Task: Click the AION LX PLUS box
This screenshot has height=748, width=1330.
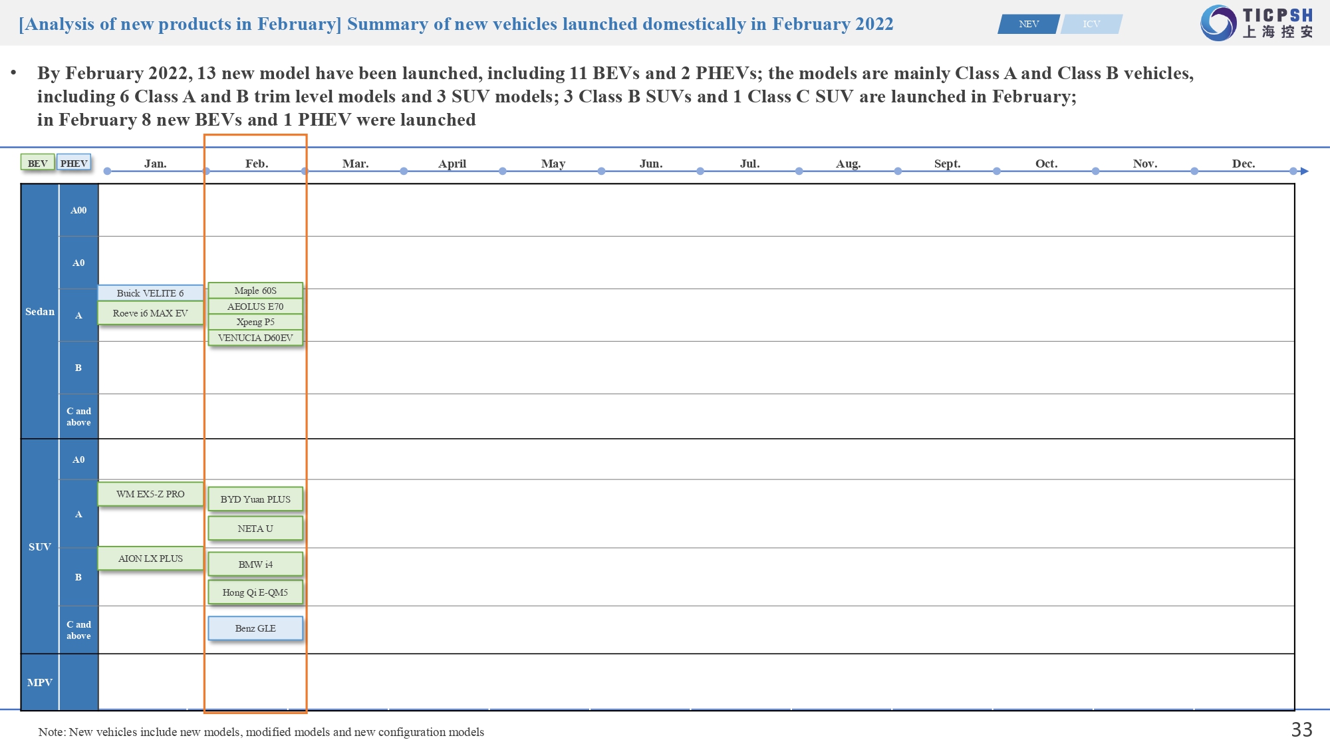Action: tap(150, 559)
